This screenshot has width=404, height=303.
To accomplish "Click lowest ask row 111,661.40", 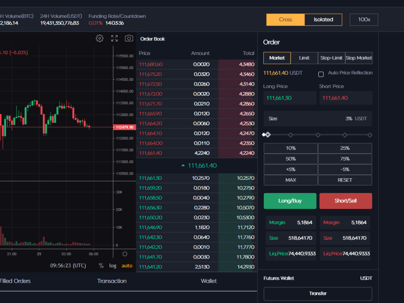I will (x=197, y=153).
